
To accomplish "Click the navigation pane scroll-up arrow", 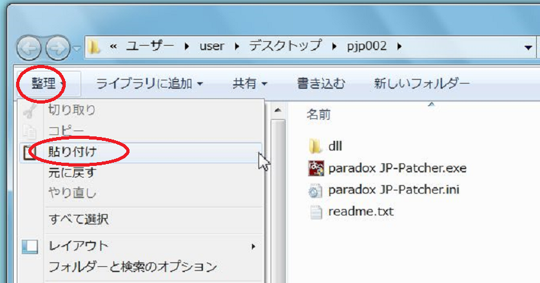I will coord(278,111).
